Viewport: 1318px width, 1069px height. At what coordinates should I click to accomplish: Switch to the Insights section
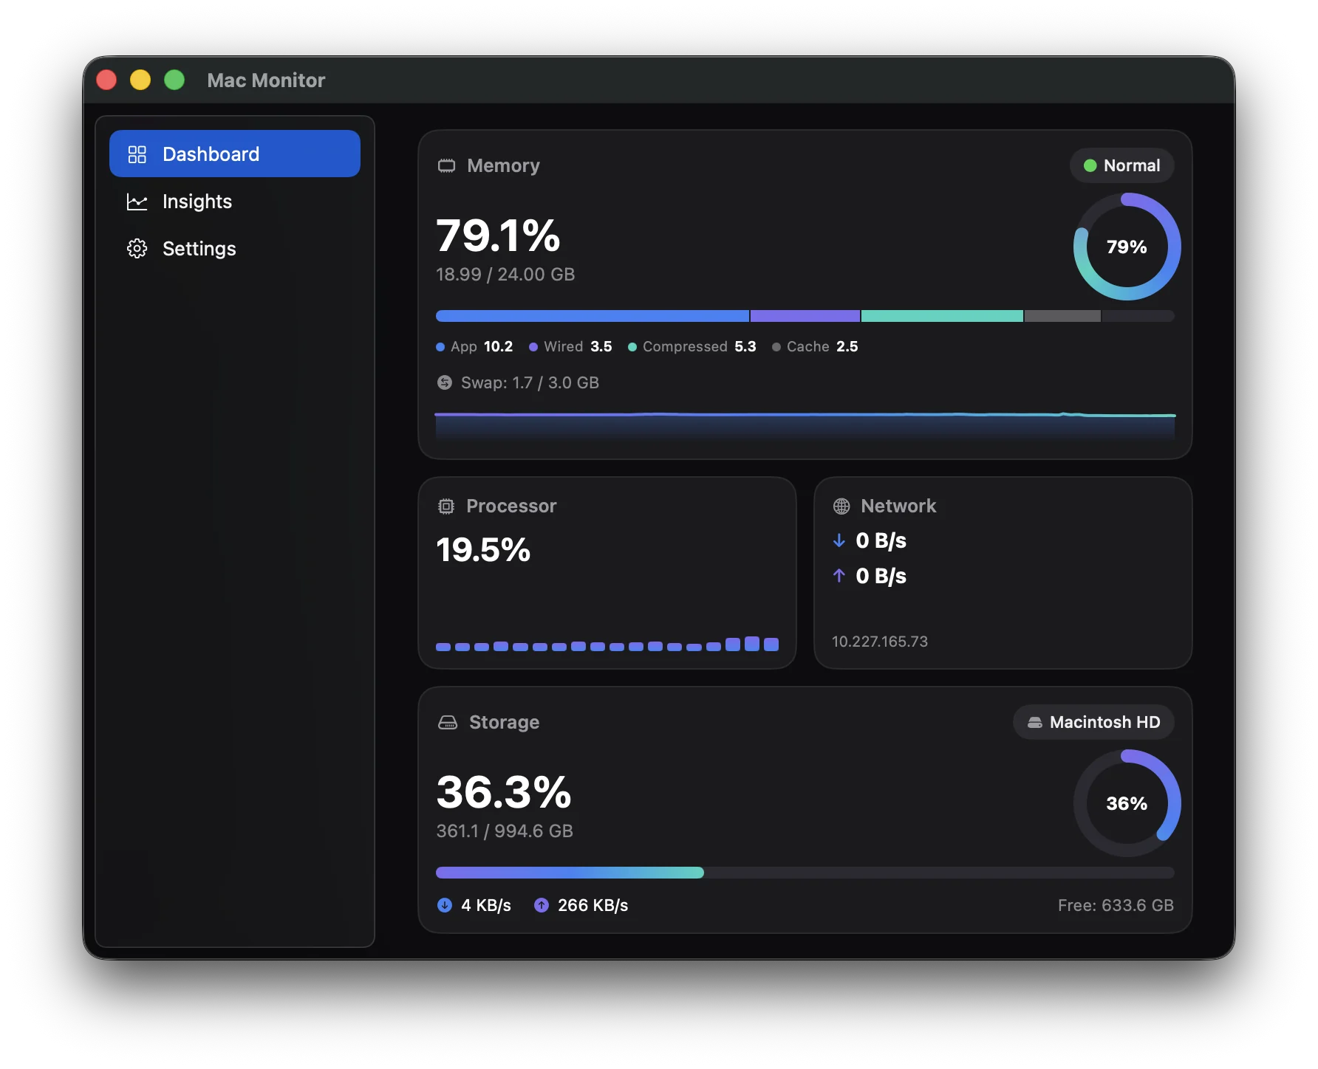pos(235,202)
